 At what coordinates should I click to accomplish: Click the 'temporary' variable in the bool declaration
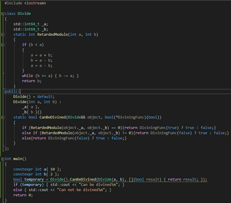(34, 179)
